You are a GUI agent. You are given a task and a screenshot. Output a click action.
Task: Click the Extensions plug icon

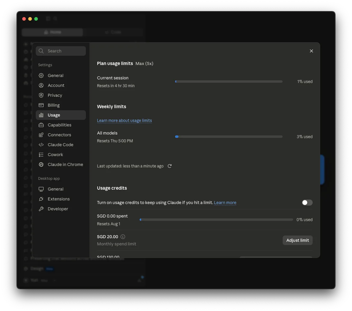[x=41, y=199]
